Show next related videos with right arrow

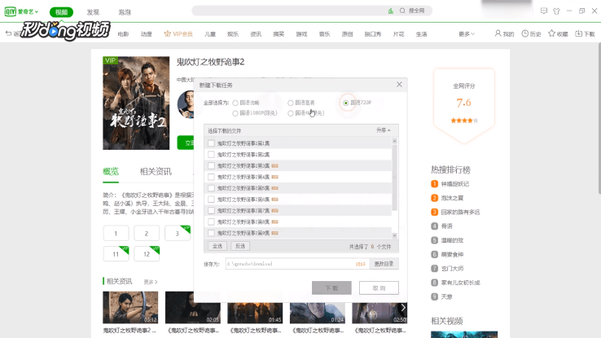403,308
